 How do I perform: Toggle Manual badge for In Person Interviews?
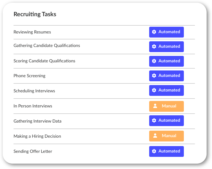tap(167, 106)
